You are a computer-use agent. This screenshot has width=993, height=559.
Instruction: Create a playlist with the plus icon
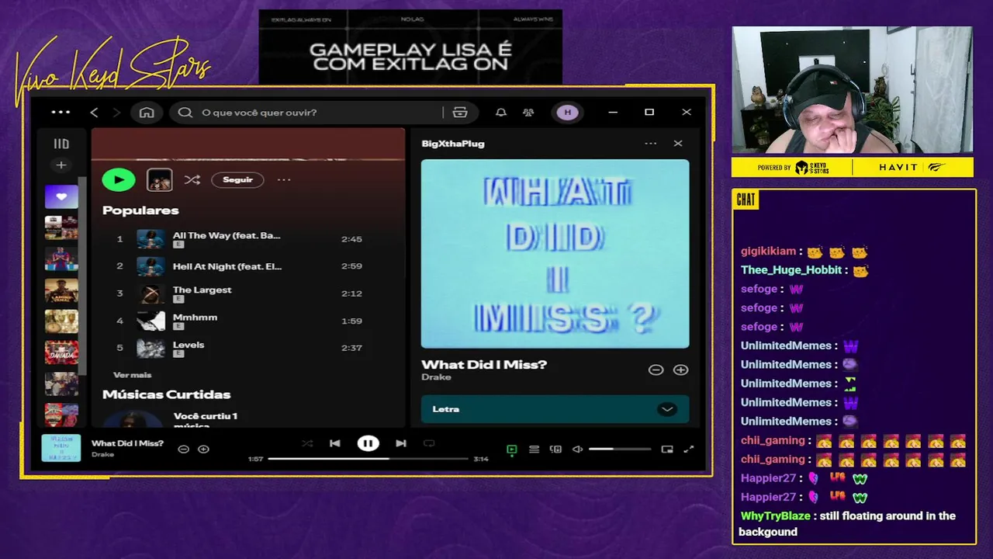point(61,165)
